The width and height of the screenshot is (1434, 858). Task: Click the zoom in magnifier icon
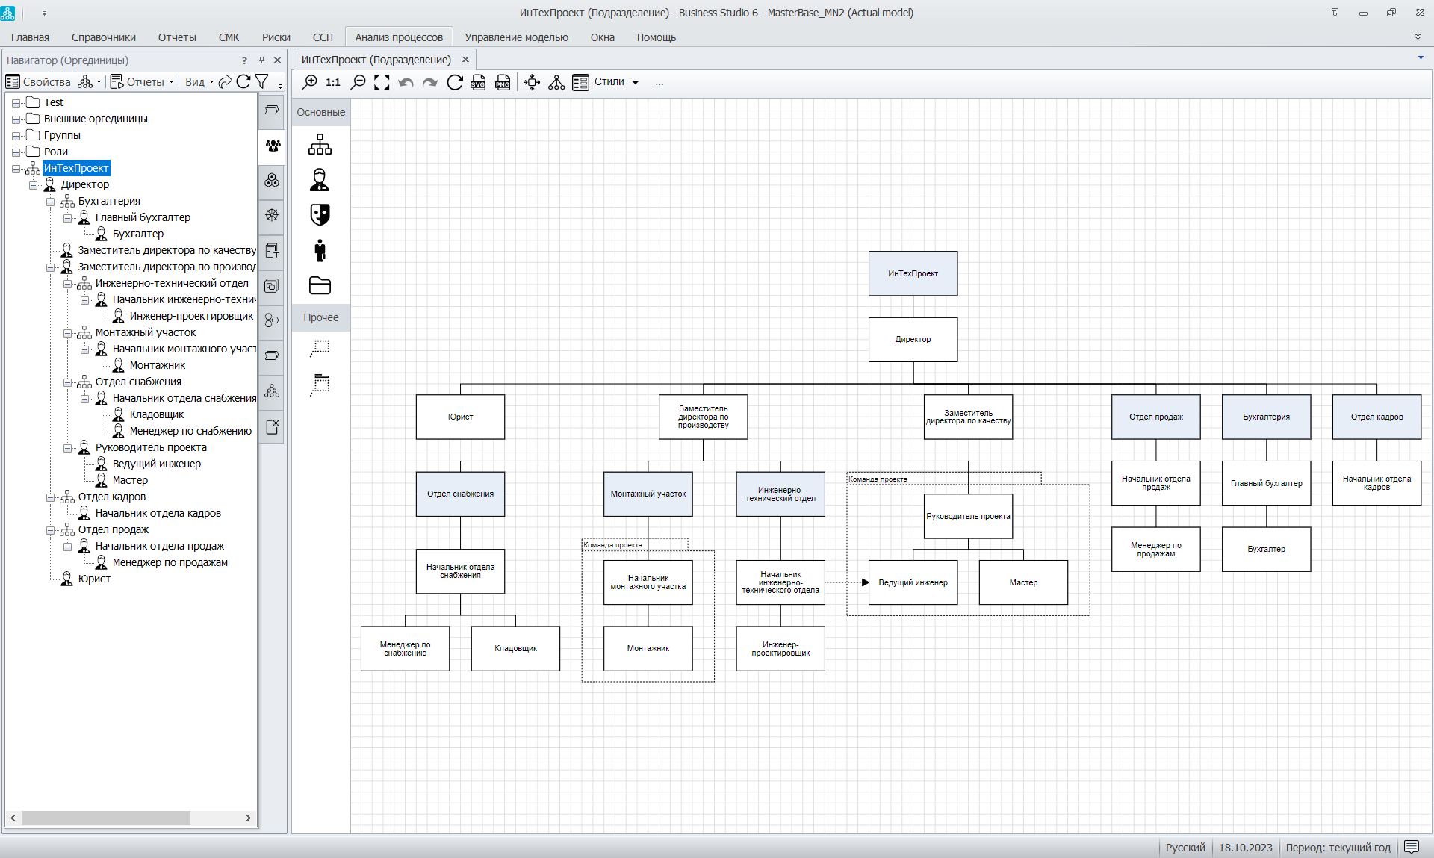[310, 82]
